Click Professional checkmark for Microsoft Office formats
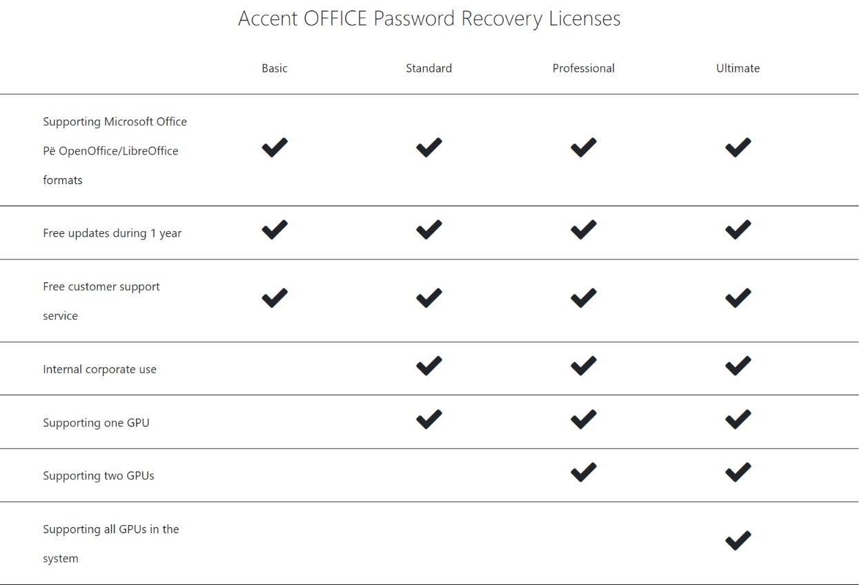This screenshot has width=859, height=585. [584, 147]
